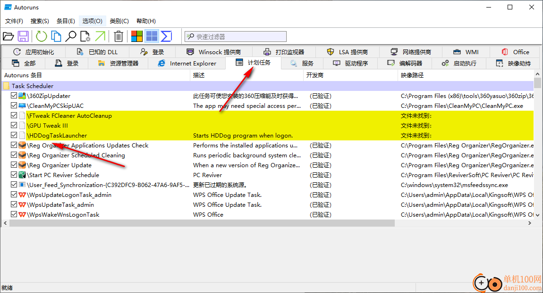Viewport: 543px width, 293px height.
Task: Open the 文件(F) menu
Action: tap(14, 21)
